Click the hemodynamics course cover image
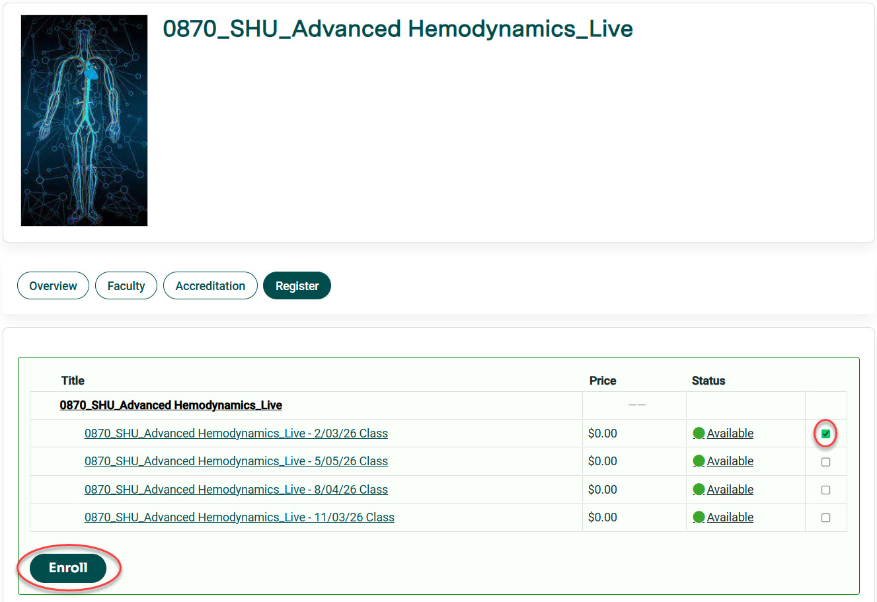 84,120
